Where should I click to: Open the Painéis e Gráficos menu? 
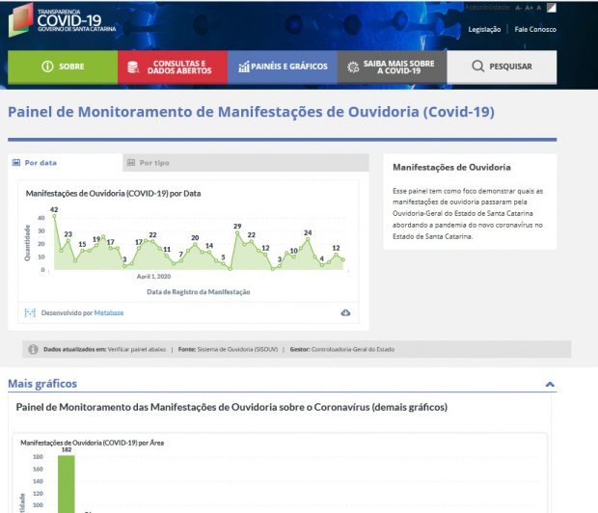tap(283, 67)
